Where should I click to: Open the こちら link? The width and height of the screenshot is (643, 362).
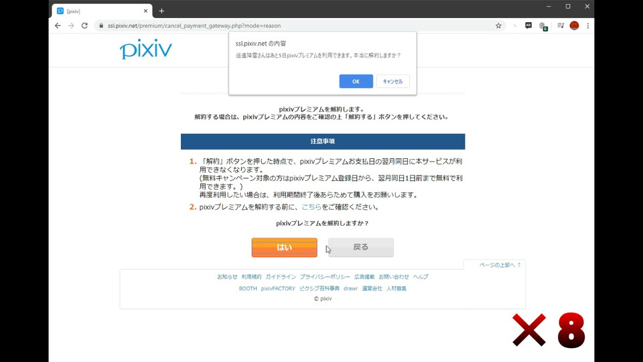311,207
